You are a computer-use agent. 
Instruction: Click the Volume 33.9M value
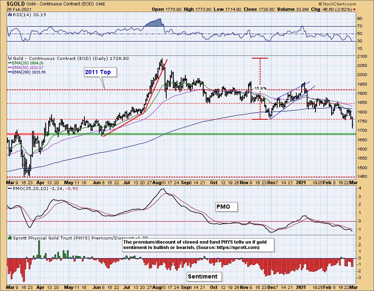click(293, 9)
